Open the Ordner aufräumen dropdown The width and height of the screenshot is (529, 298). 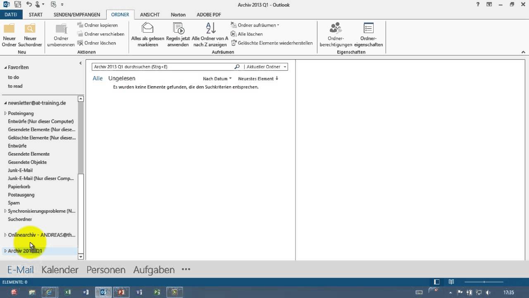tap(255, 25)
